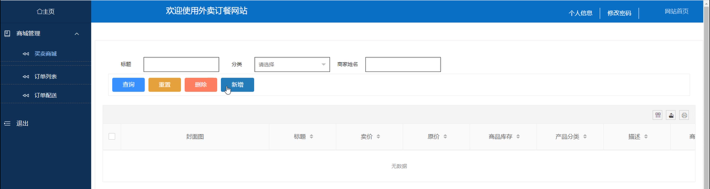Click the 标题 filter label text
Image resolution: width=710 pixels, height=189 pixels.
point(126,64)
